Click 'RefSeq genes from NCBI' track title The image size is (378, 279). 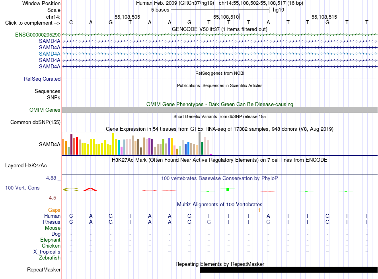pyautogui.click(x=220, y=73)
